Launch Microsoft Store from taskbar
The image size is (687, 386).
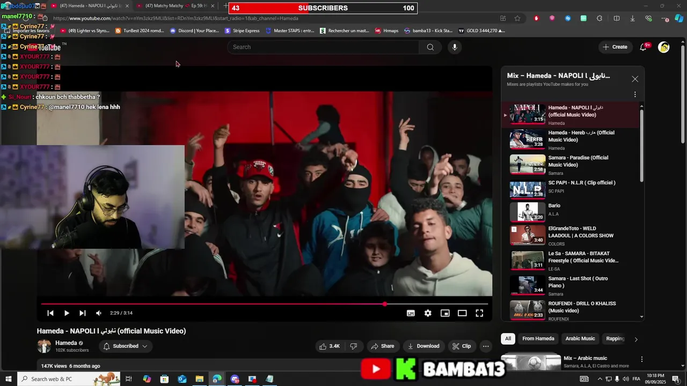pos(164,379)
